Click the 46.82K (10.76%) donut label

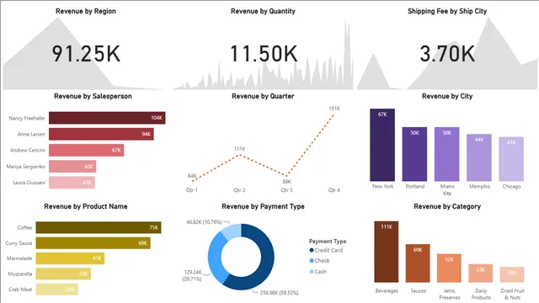pos(204,222)
